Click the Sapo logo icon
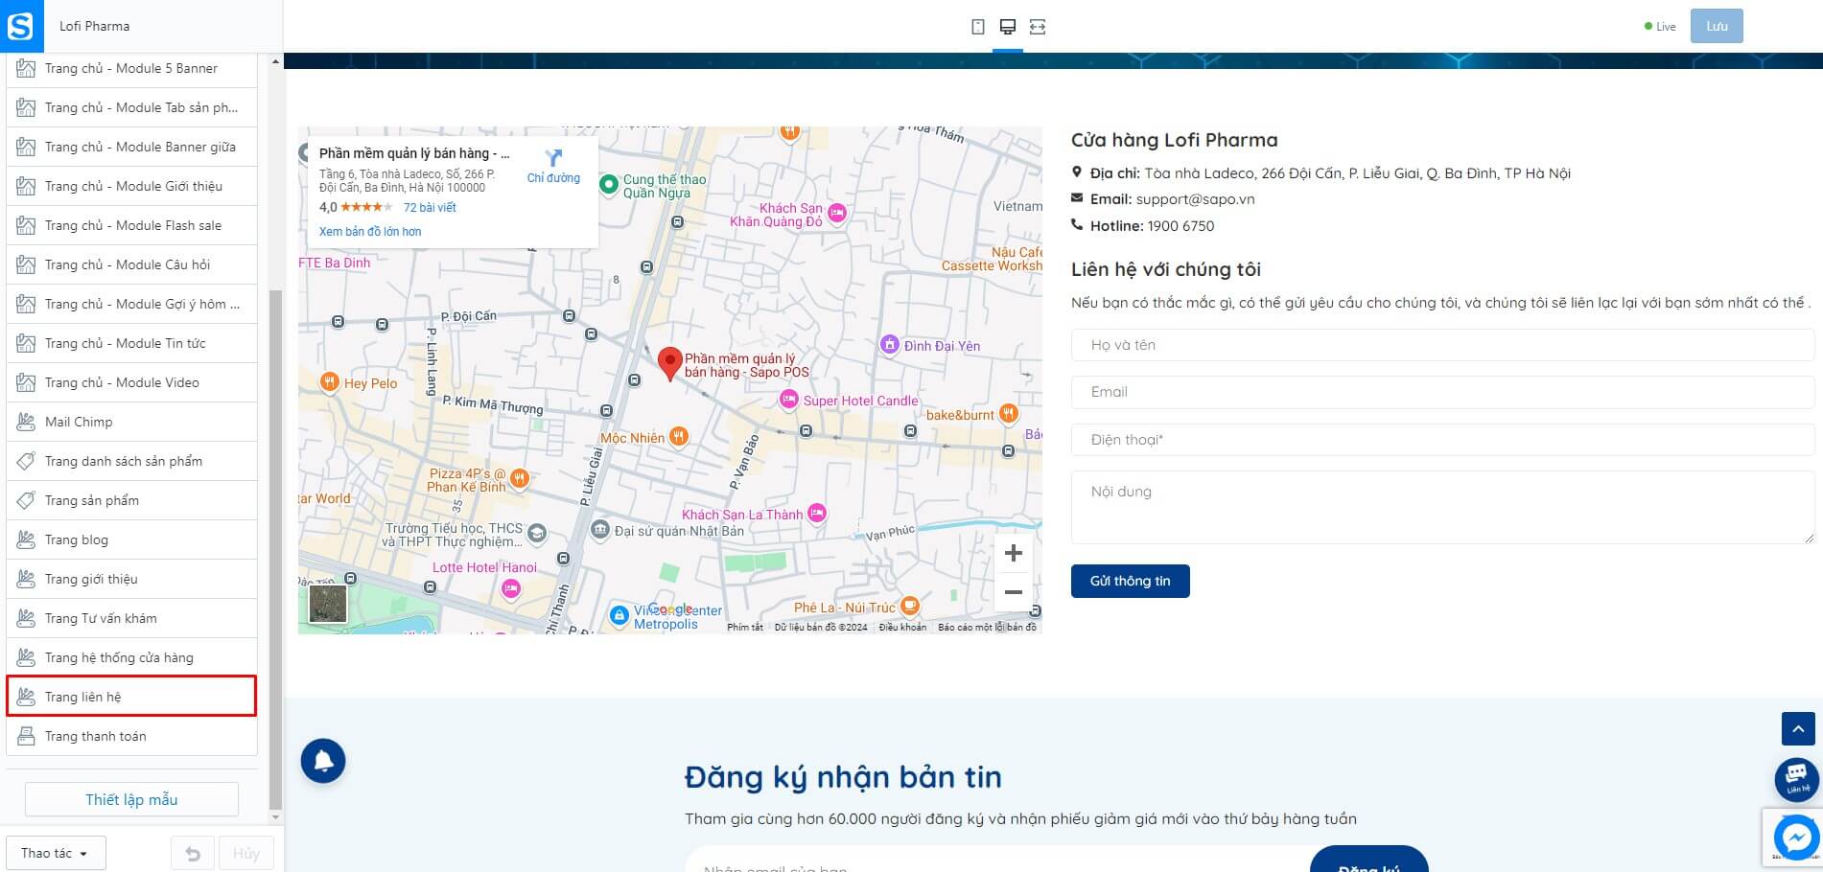Viewport: 1823px width, 872px height. click(21, 26)
